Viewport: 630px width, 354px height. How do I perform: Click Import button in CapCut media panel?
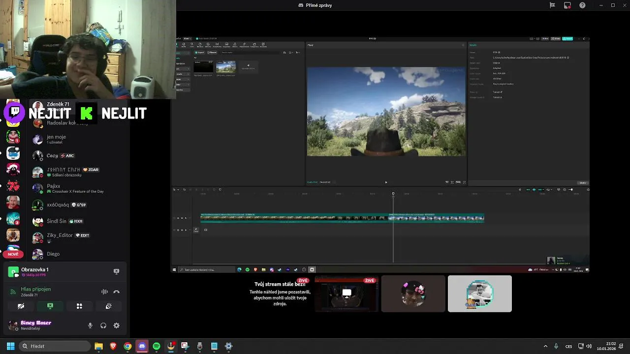click(199, 53)
